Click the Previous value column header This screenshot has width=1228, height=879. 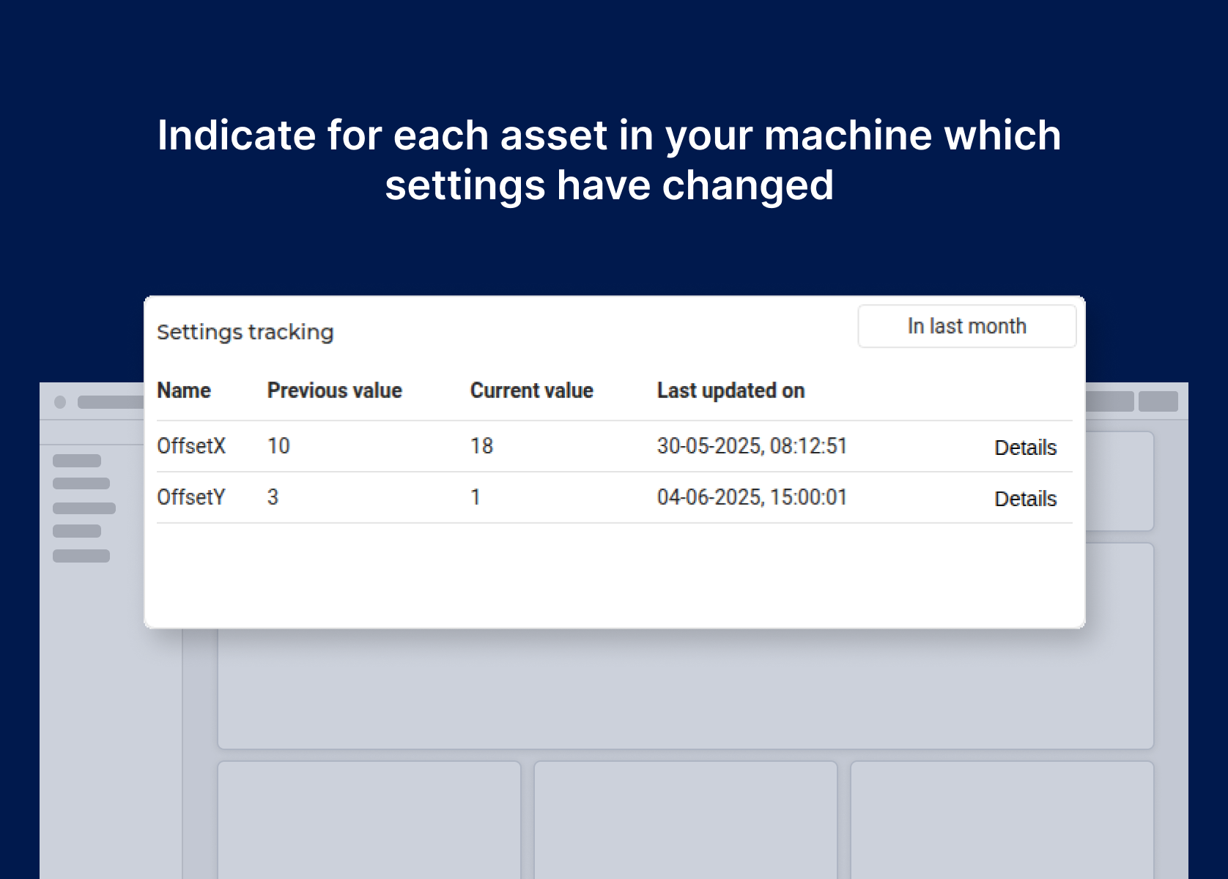click(x=334, y=390)
